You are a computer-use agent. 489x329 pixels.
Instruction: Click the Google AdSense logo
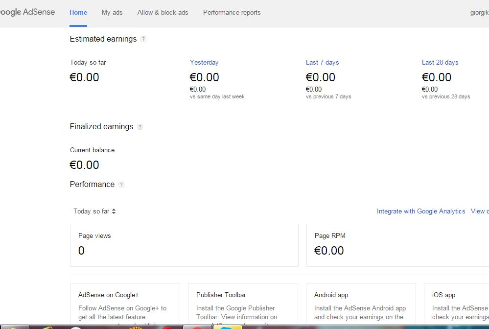pyautogui.click(x=27, y=12)
